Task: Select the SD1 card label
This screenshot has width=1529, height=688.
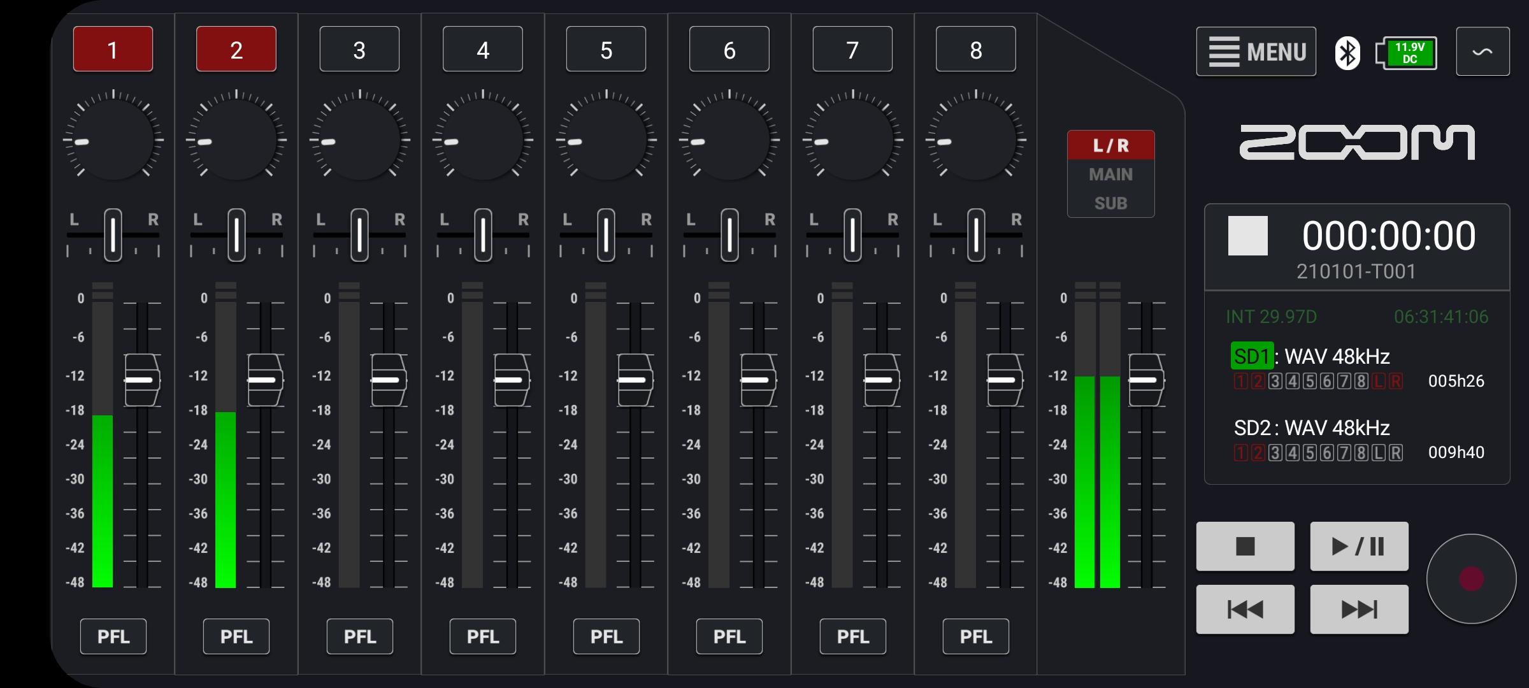Action: coord(1252,356)
